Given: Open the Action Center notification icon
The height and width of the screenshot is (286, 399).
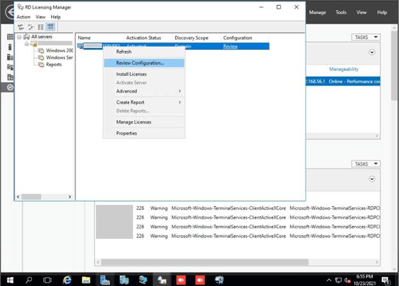Looking at the screenshot, I should click(386, 280).
